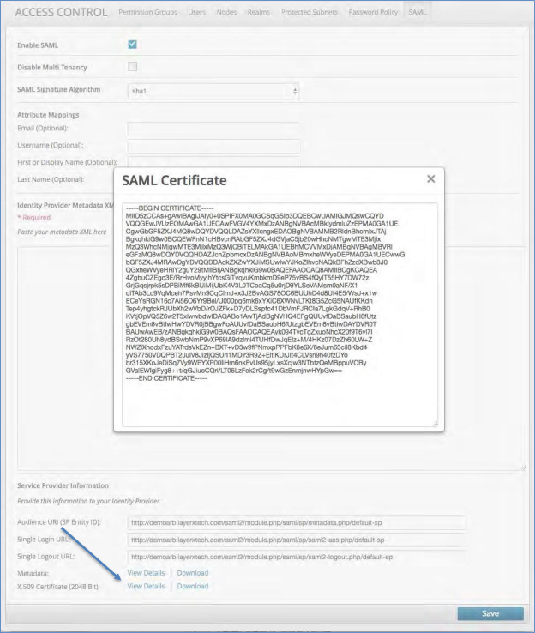The width and height of the screenshot is (535, 633).
Task: Download the Metadata file
Action: click(192, 572)
